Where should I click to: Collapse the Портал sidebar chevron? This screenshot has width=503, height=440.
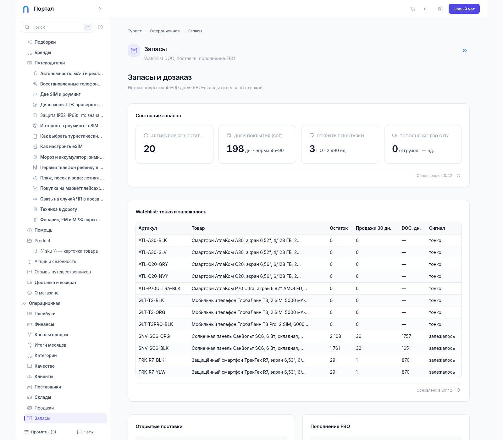point(100,9)
